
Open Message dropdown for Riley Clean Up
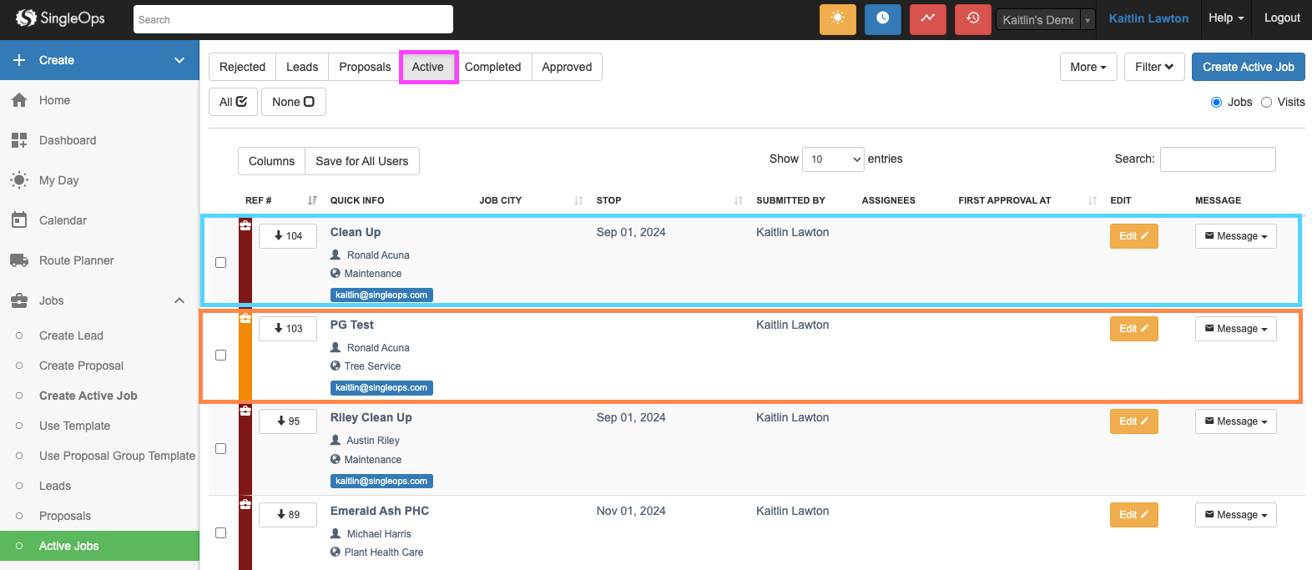[x=1235, y=421]
